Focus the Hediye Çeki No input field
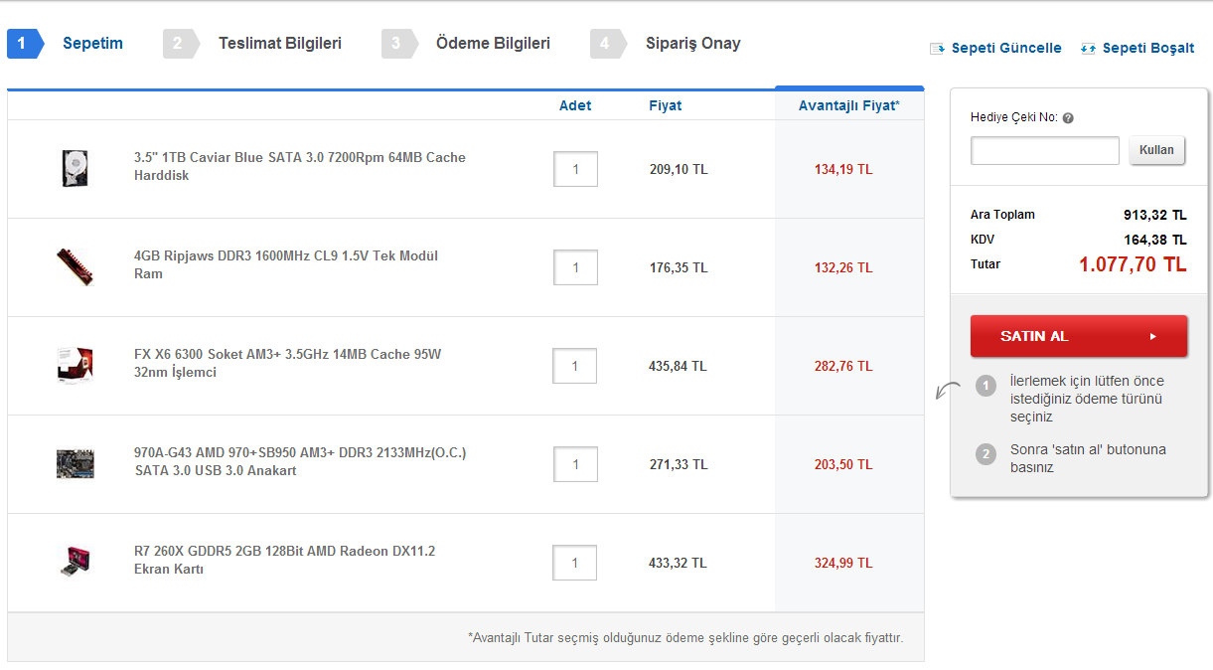 (1044, 151)
